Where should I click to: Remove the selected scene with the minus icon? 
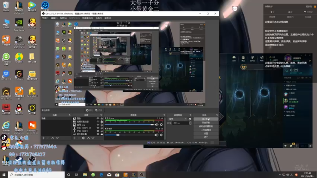tap(48, 138)
